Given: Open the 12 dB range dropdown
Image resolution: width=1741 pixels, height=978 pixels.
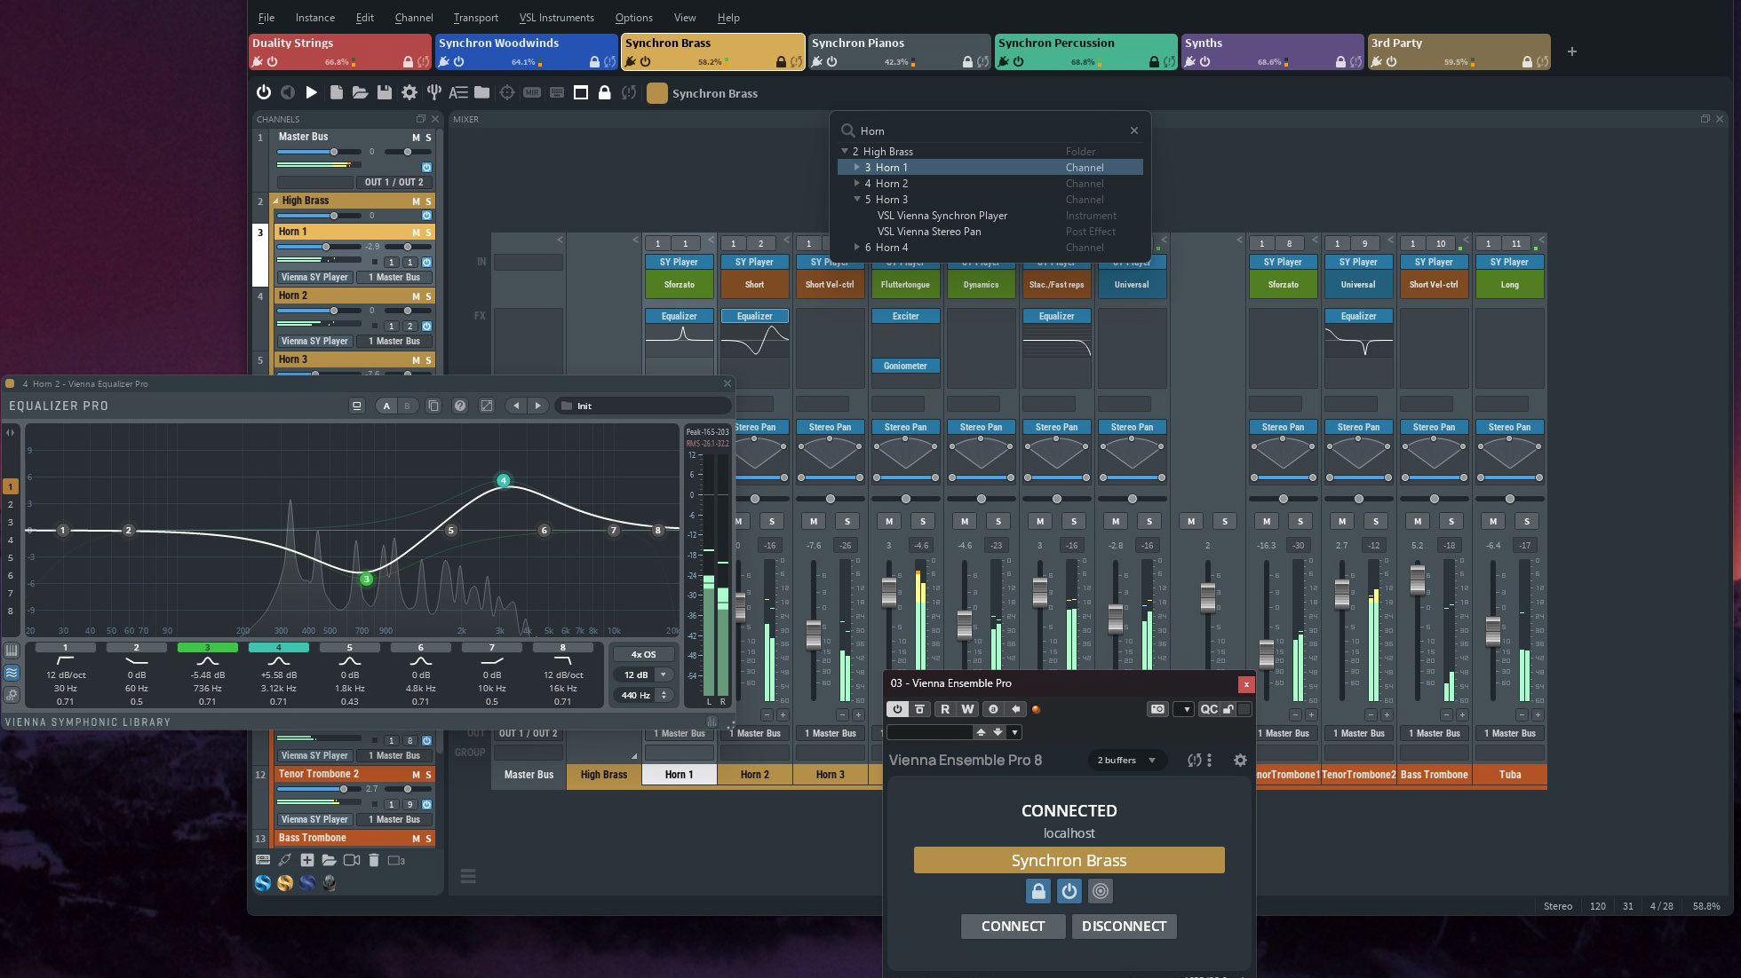Looking at the screenshot, I should point(643,674).
